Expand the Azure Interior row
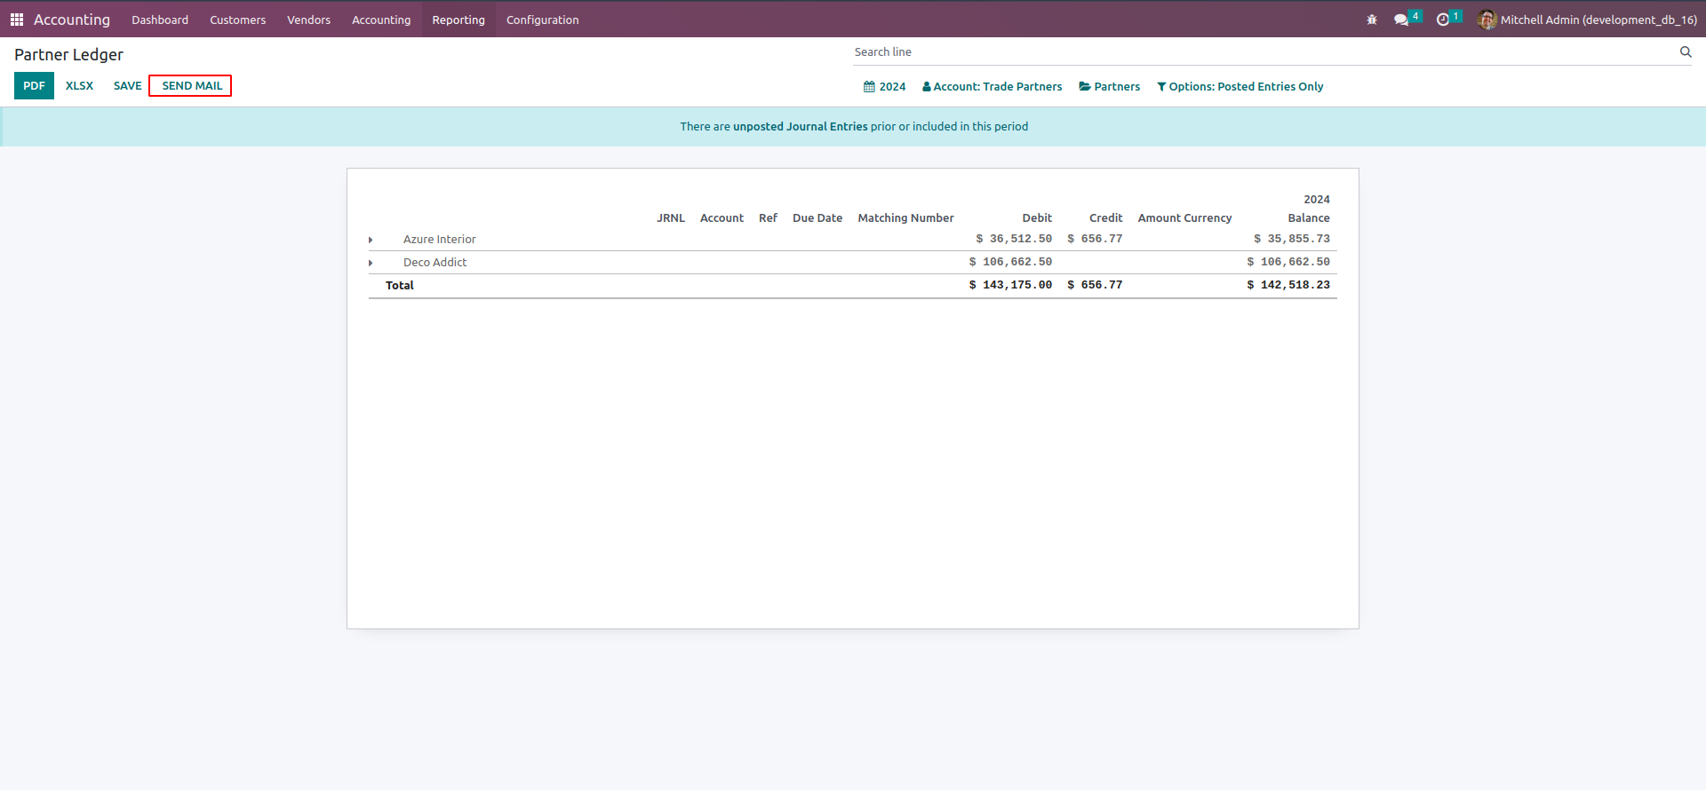The image size is (1706, 790). tap(371, 240)
